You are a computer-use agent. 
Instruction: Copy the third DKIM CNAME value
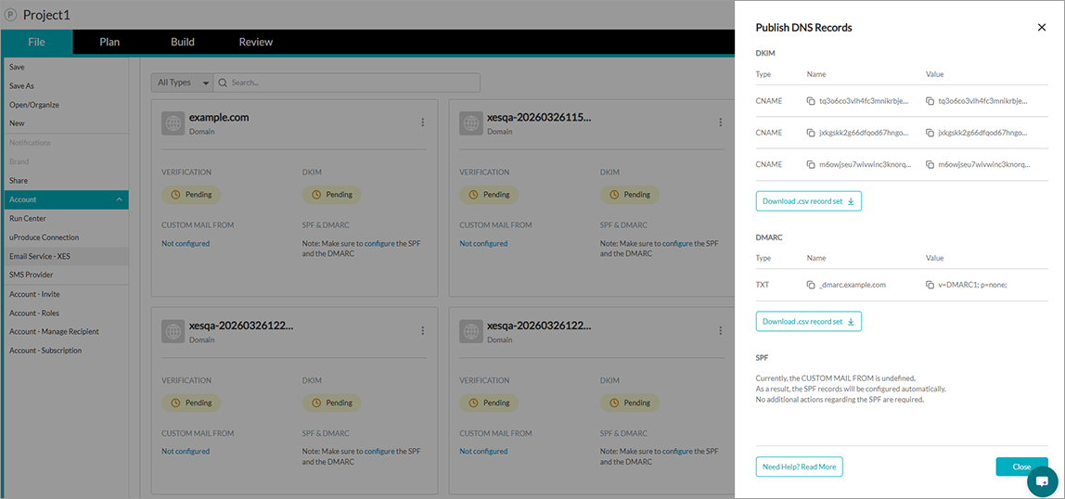930,164
